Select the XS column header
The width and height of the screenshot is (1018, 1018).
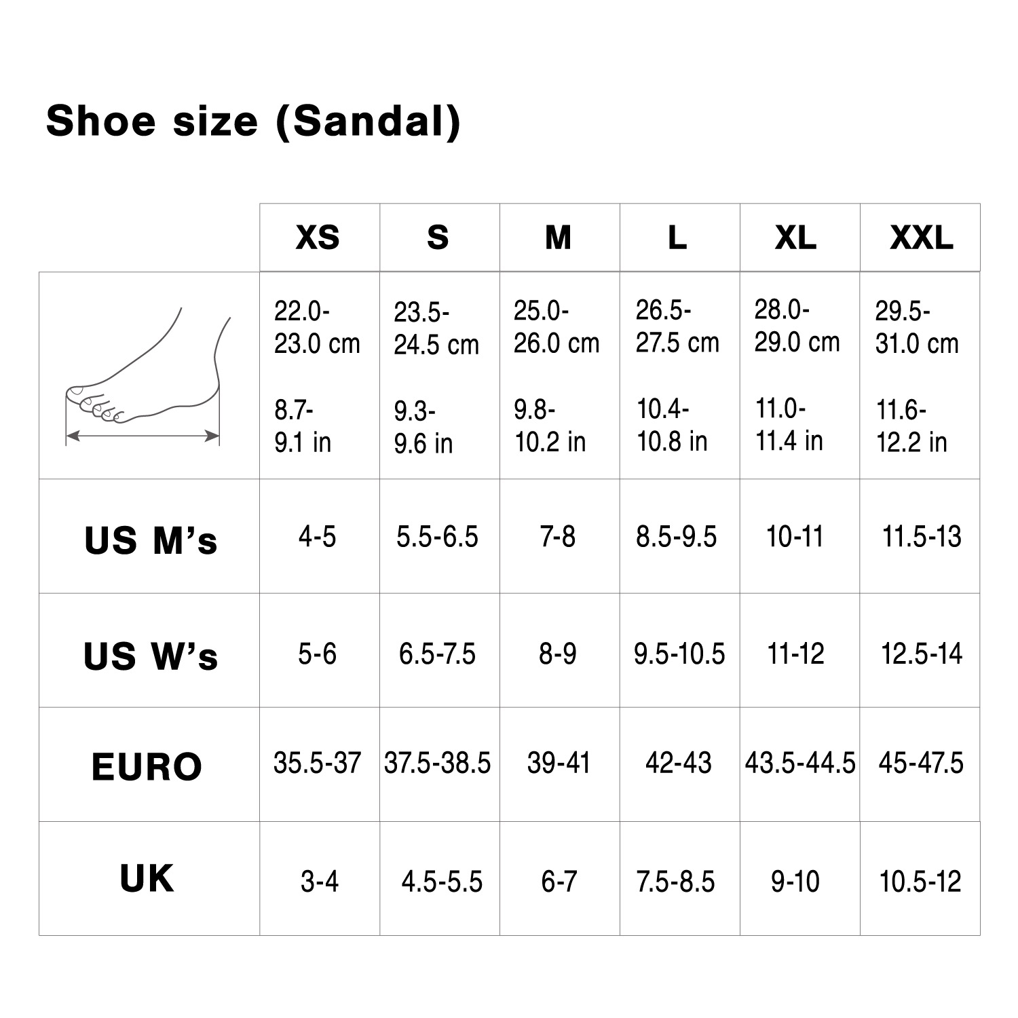(x=318, y=238)
